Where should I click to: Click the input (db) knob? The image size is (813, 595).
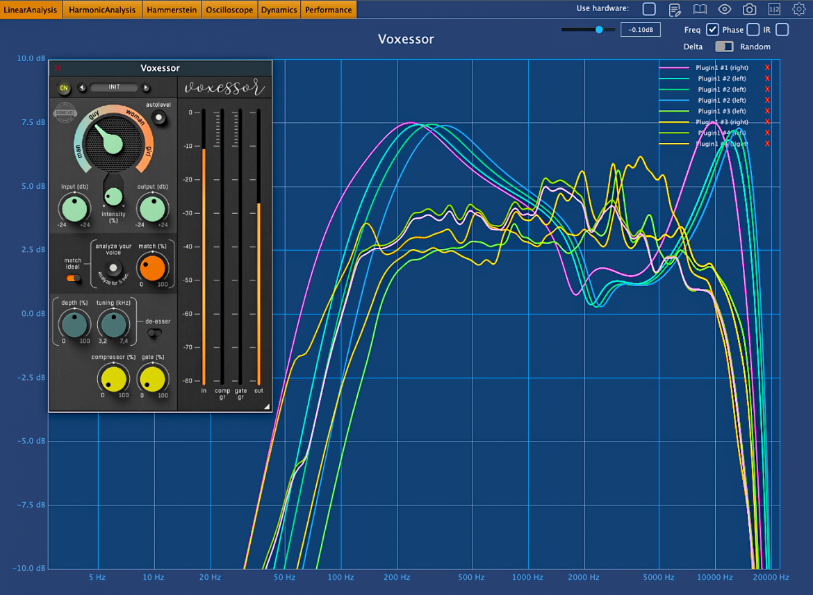[74, 208]
